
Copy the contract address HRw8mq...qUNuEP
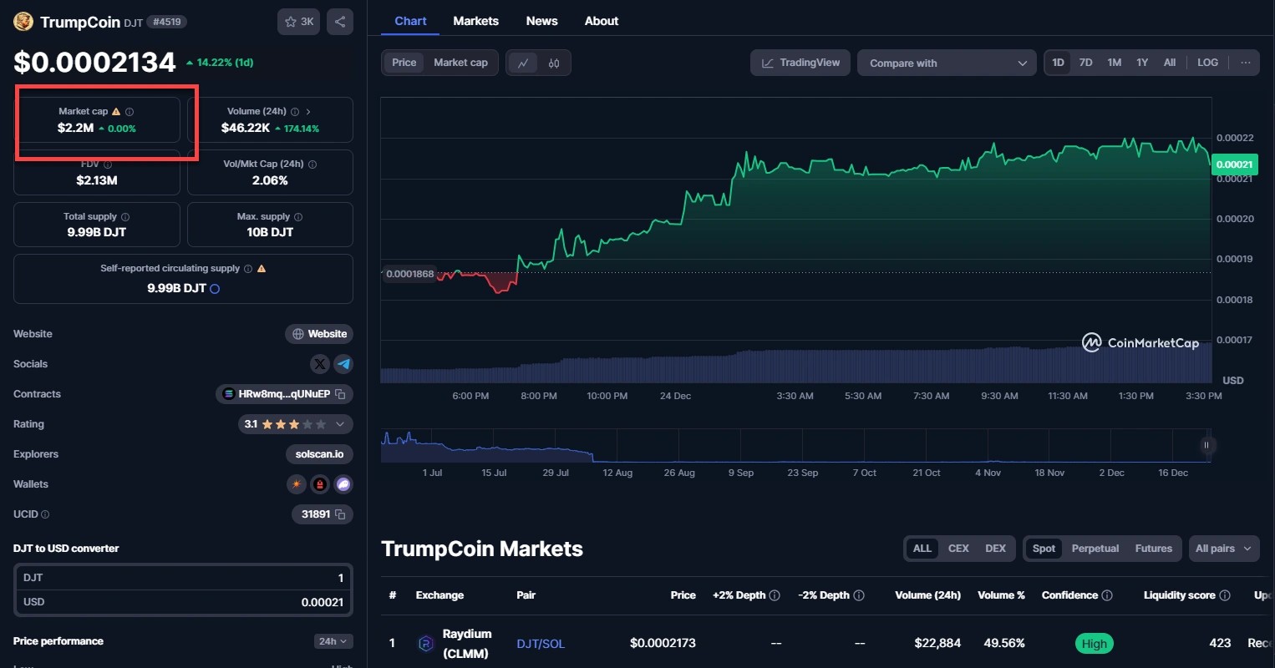(x=340, y=394)
